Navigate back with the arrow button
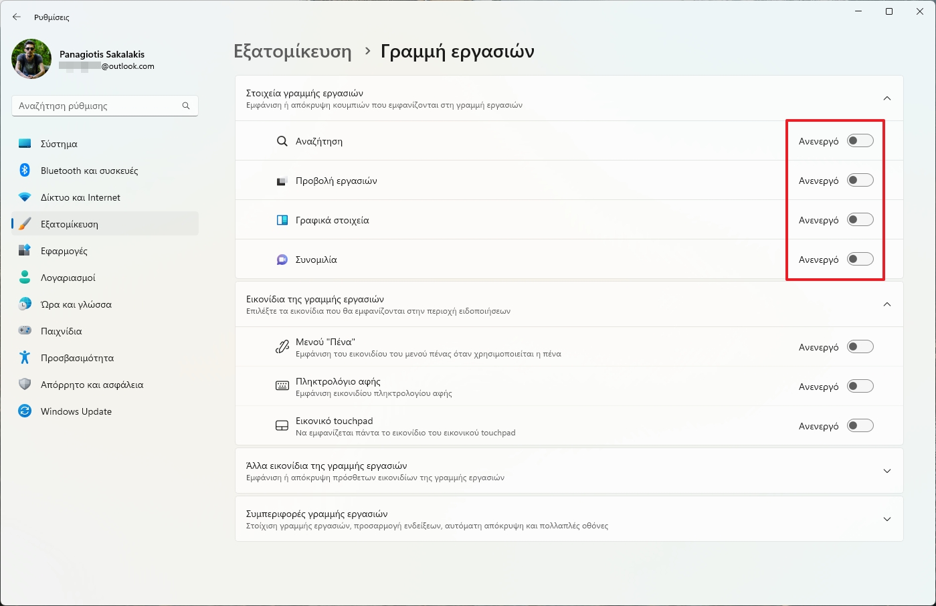936x606 pixels. click(x=16, y=17)
